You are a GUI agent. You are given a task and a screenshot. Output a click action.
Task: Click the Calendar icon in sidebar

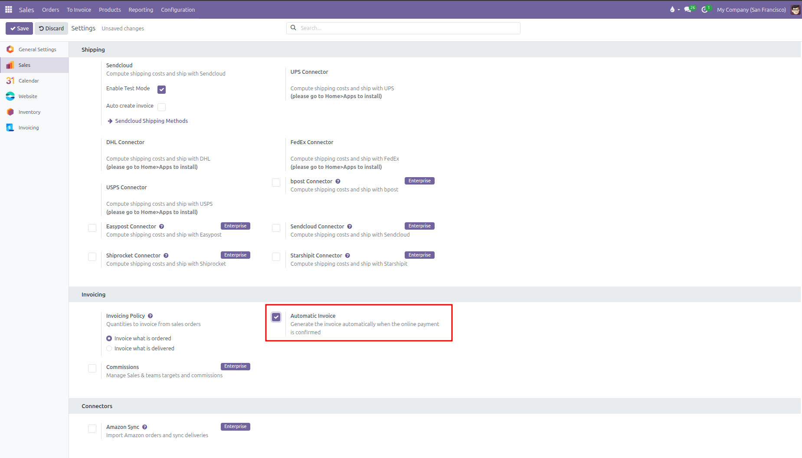[10, 81]
